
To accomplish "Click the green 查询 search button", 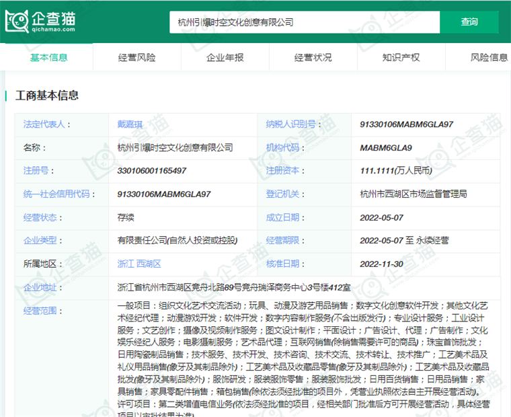I will pyautogui.click(x=469, y=22).
